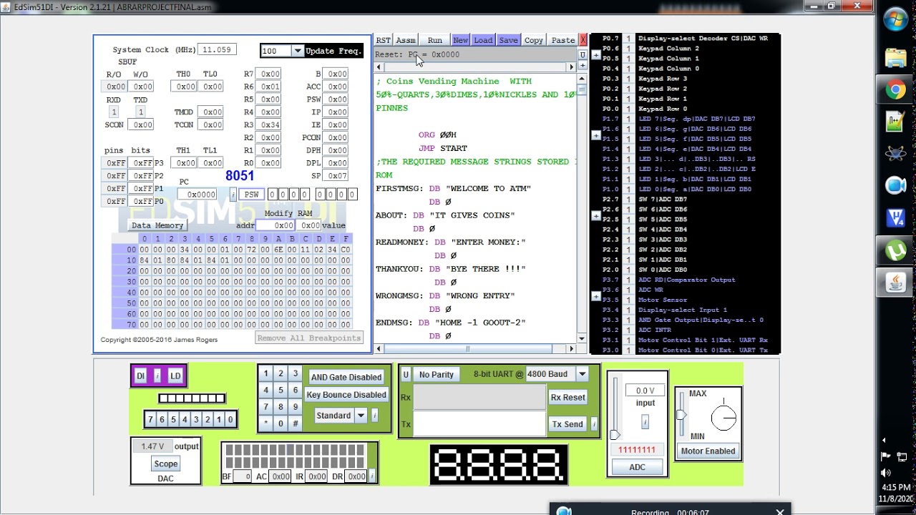This screenshot has height=515, width=916.
Task: Toggle the P0.7 port bit value
Action: coord(628,39)
